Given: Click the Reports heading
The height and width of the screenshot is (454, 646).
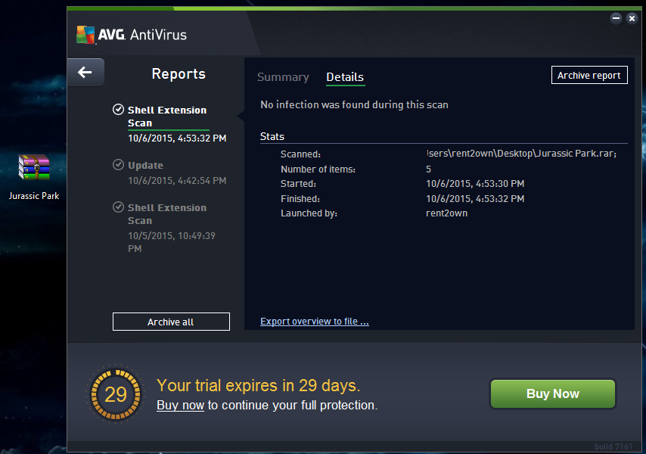Looking at the screenshot, I should pyautogui.click(x=179, y=73).
